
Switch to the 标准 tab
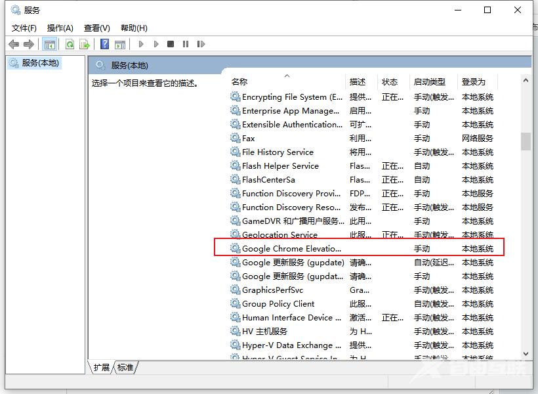pos(125,368)
